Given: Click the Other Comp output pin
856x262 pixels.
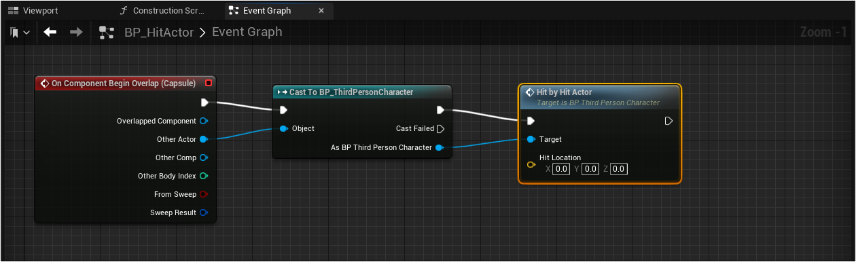Looking at the screenshot, I should coord(203,157).
